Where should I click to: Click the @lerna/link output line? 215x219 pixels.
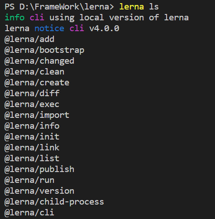[32, 148]
